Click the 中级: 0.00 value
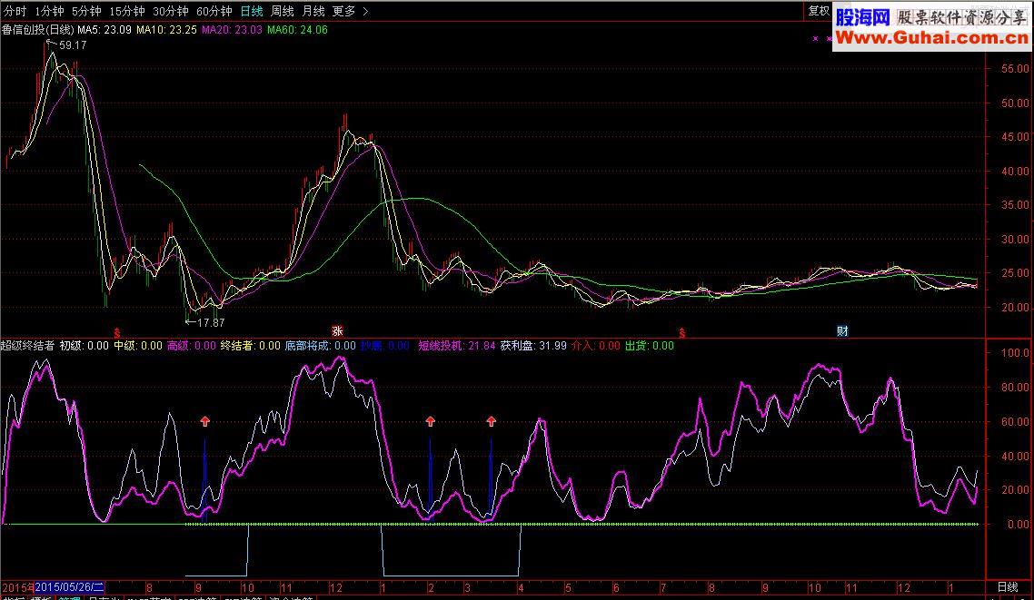 (x=138, y=346)
